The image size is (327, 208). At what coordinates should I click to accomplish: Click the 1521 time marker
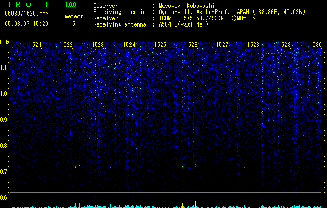coord(35,45)
